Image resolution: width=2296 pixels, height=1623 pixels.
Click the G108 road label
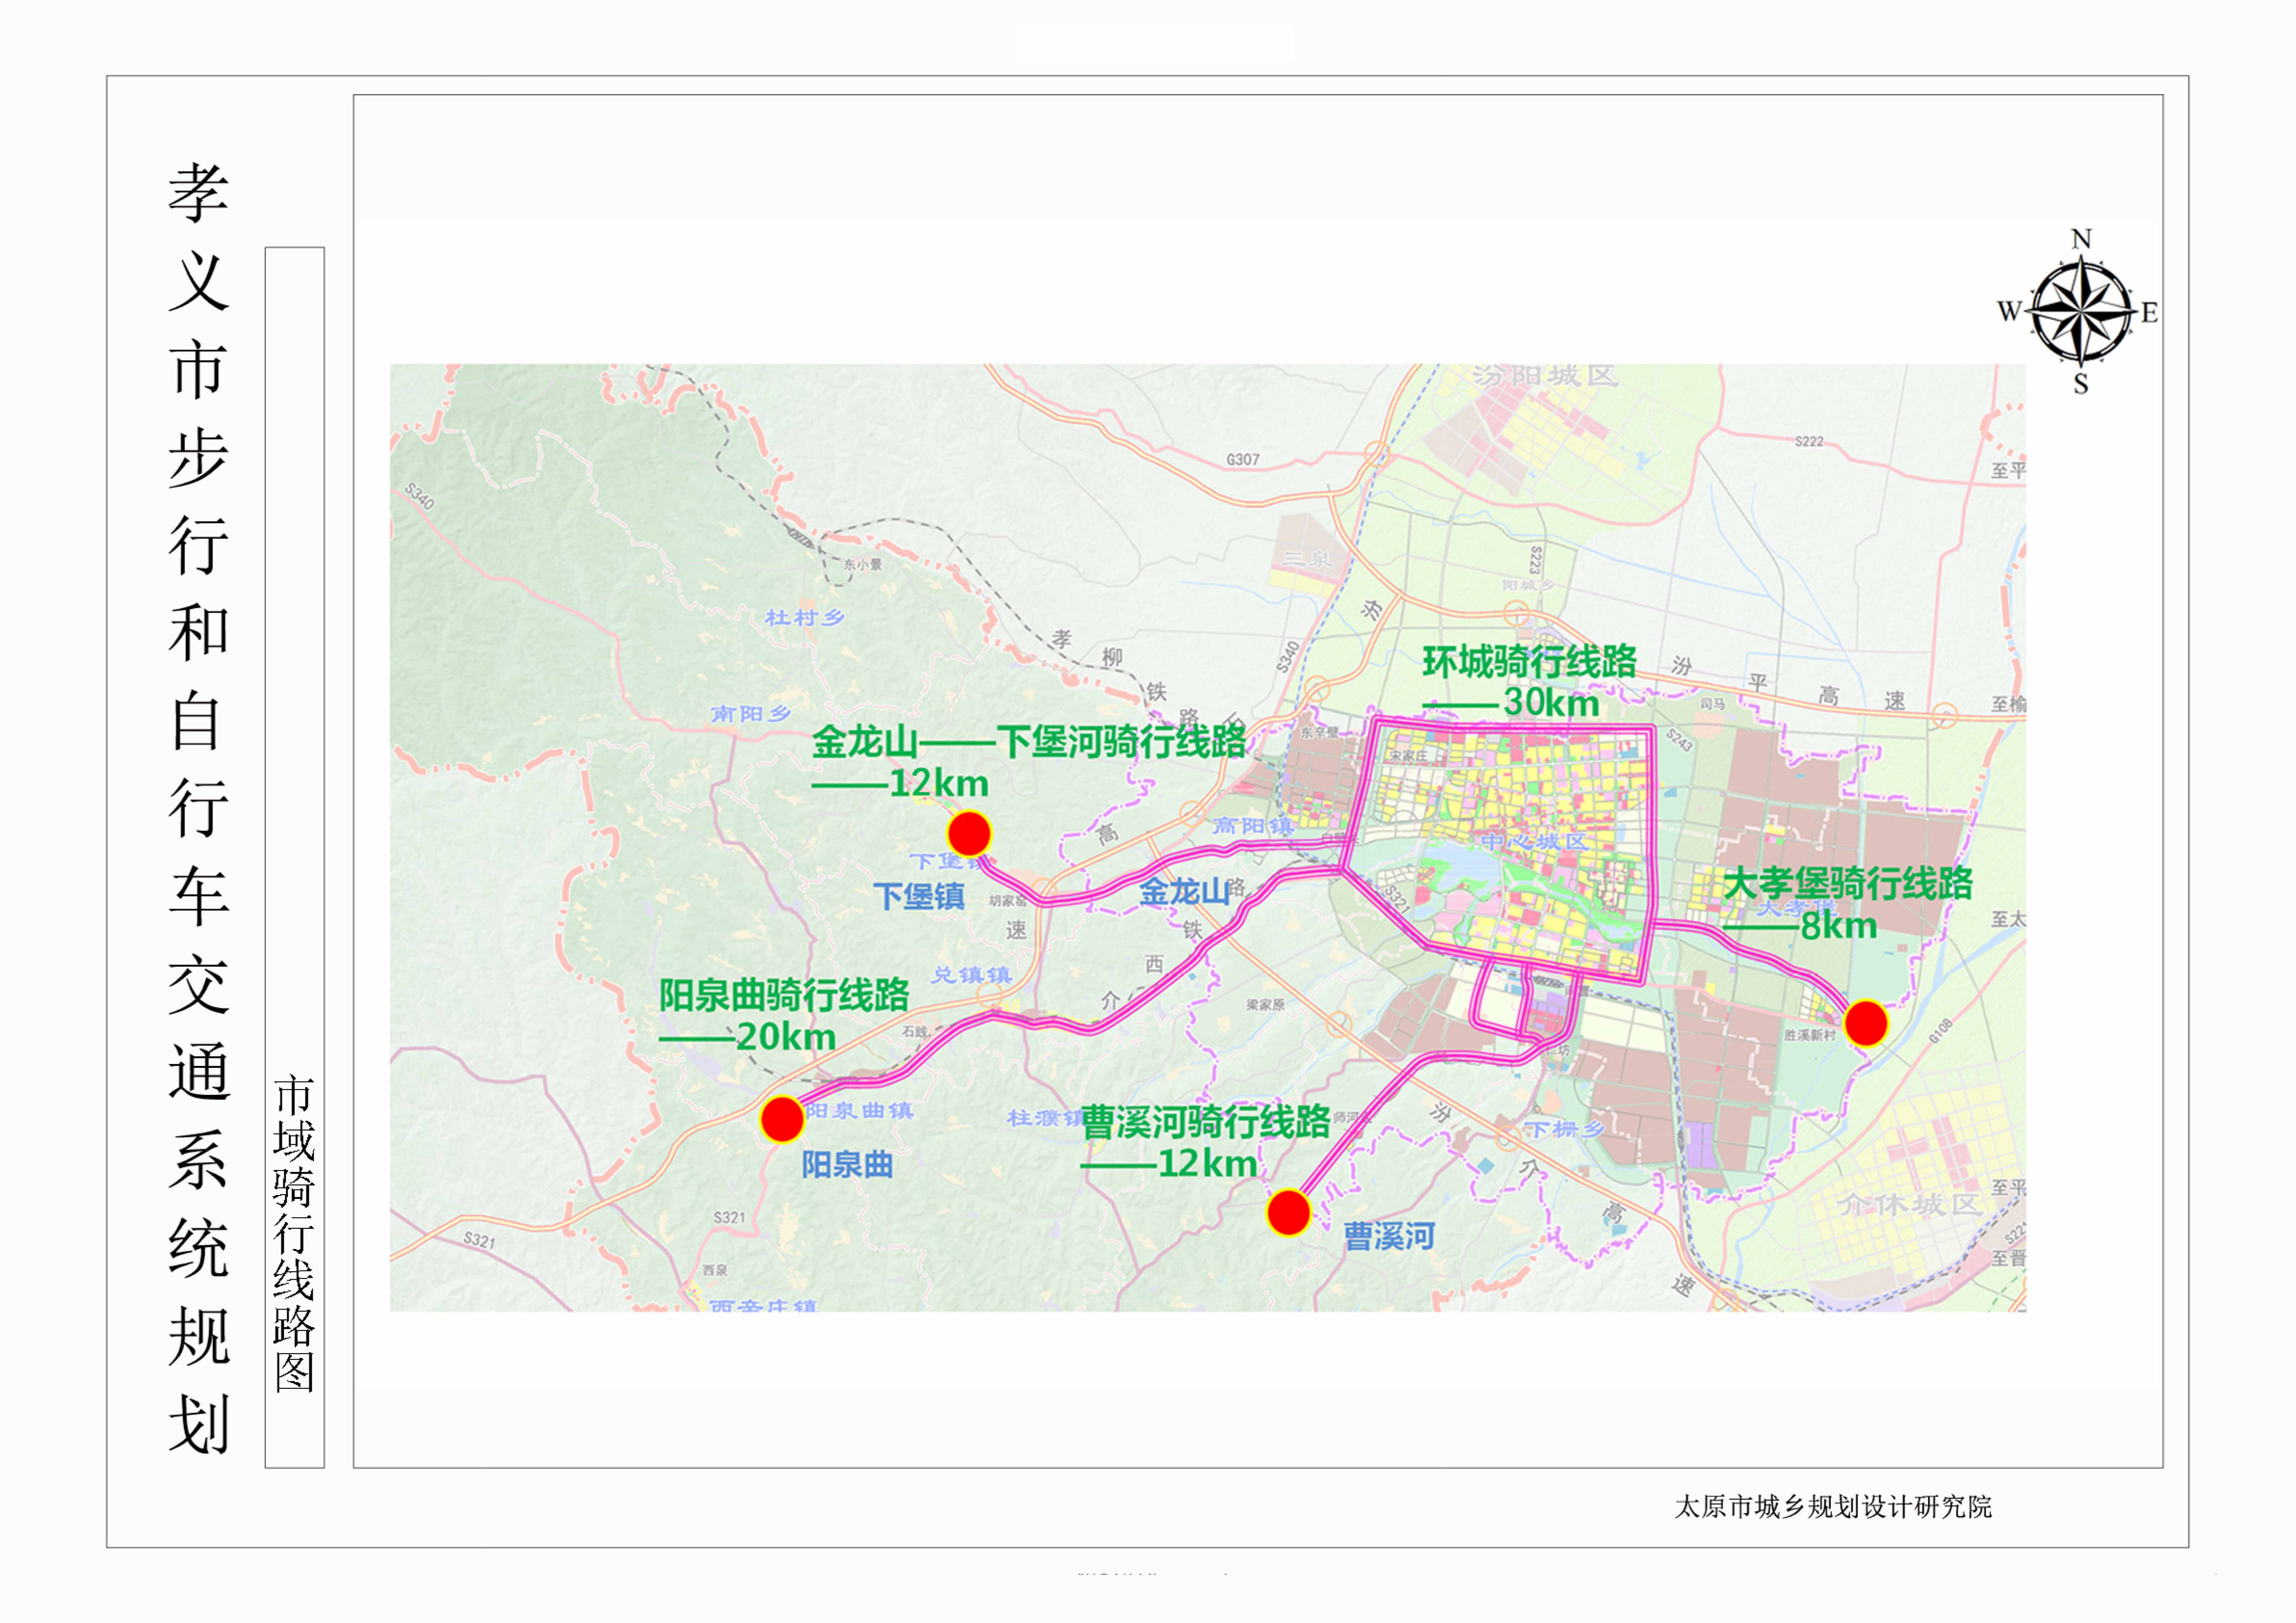click(x=1941, y=1031)
